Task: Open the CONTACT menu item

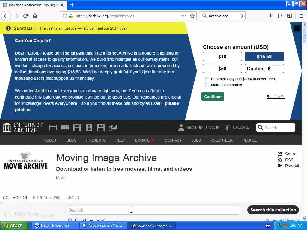Action: [x=173, y=140]
